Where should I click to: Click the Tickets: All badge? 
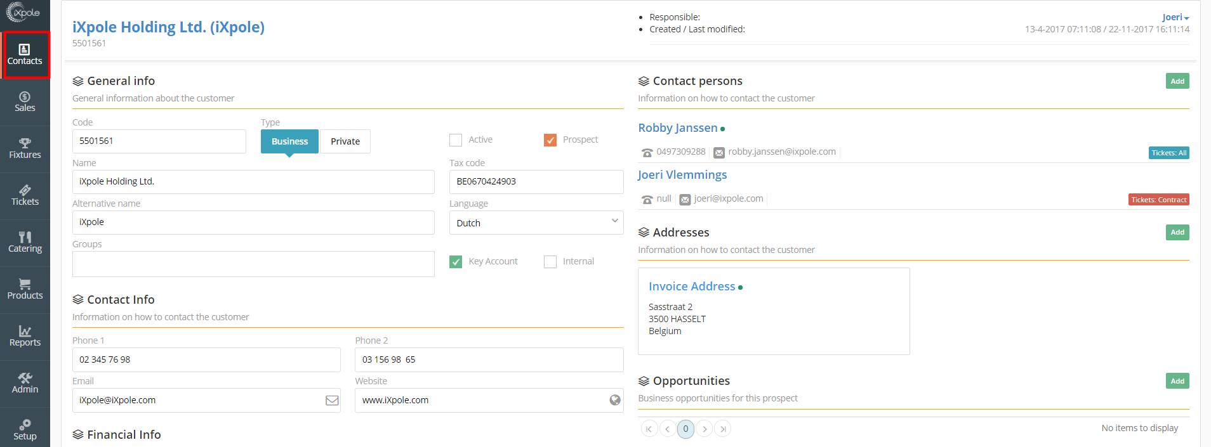1169,153
